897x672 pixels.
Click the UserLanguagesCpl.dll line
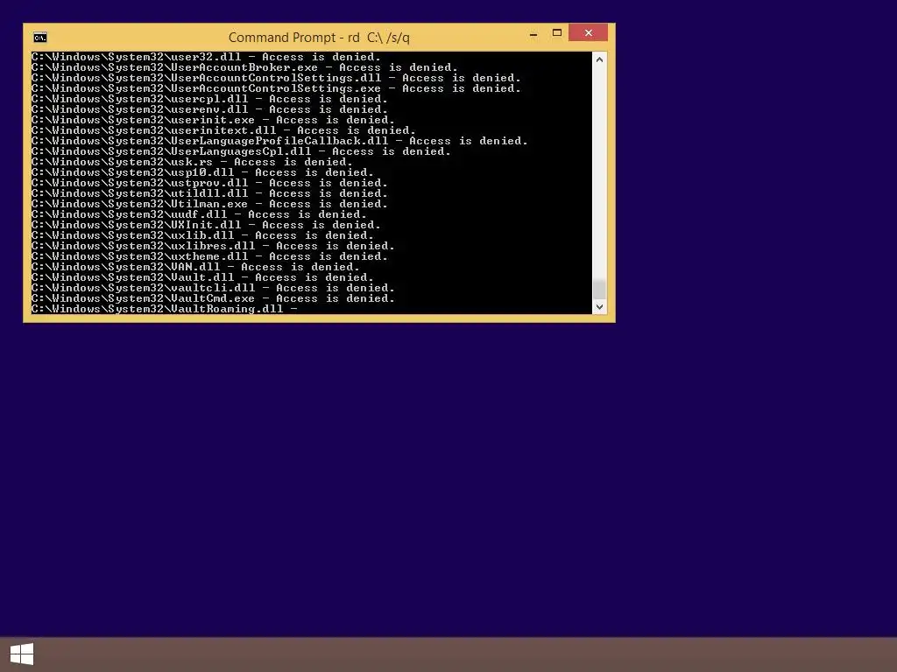pyautogui.click(x=241, y=151)
